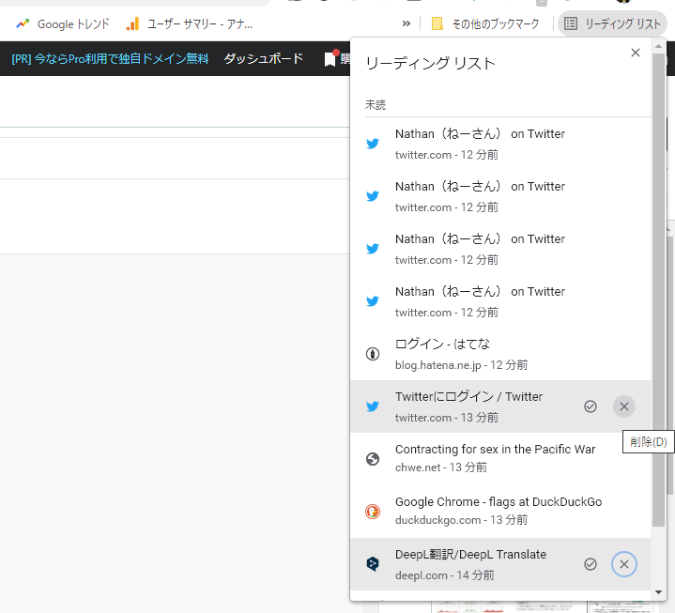The width and height of the screenshot is (675, 613).
Task: Close the reading list panel
Action: point(635,53)
